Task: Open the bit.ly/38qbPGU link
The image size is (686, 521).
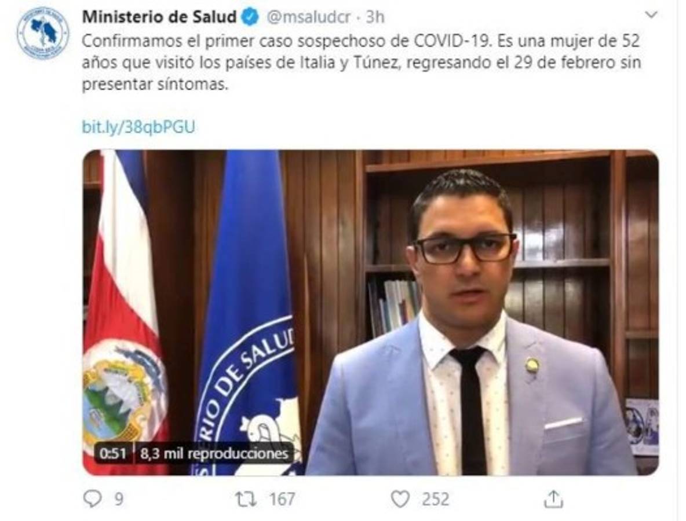Action: [138, 127]
